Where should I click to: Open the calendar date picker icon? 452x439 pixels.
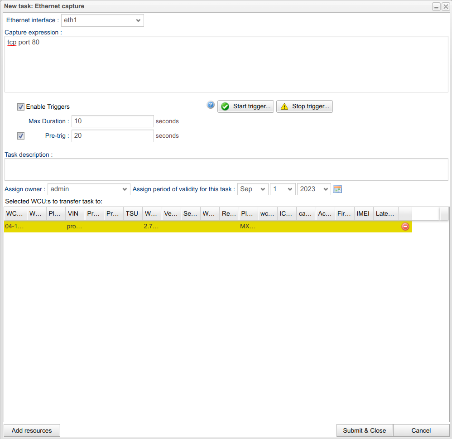[x=337, y=189]
